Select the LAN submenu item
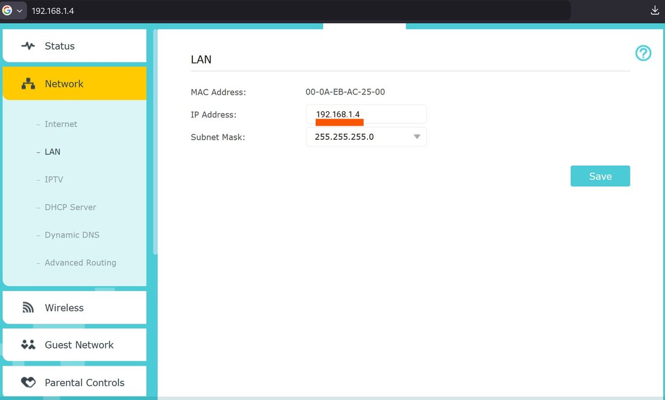Screen dimensions: 665x400 (x=52, y=152)
